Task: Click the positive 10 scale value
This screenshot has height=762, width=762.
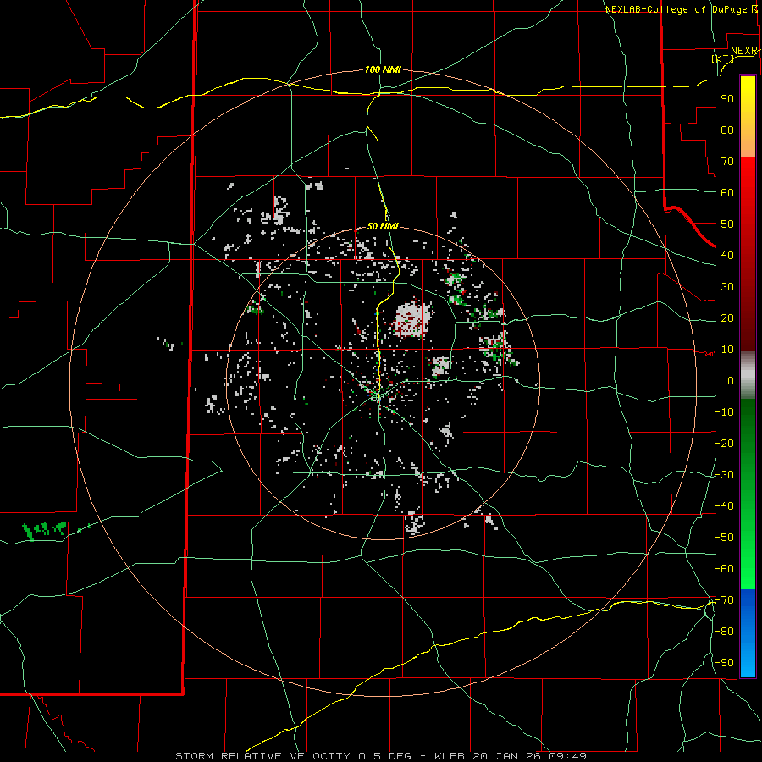Action: pos(727,350)
